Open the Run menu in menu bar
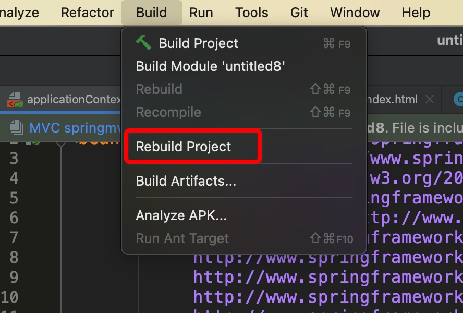 201,13
